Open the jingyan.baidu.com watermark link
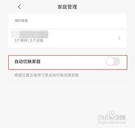 point(112,122)
